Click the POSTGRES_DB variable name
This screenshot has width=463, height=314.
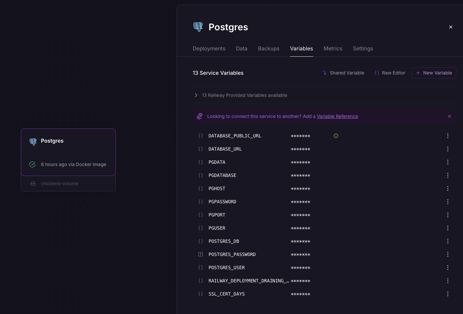pos(224,241)
